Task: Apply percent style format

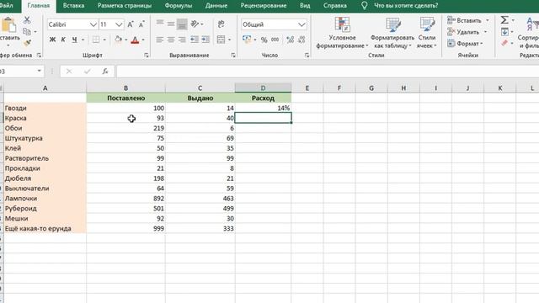Action: [264, 40]
